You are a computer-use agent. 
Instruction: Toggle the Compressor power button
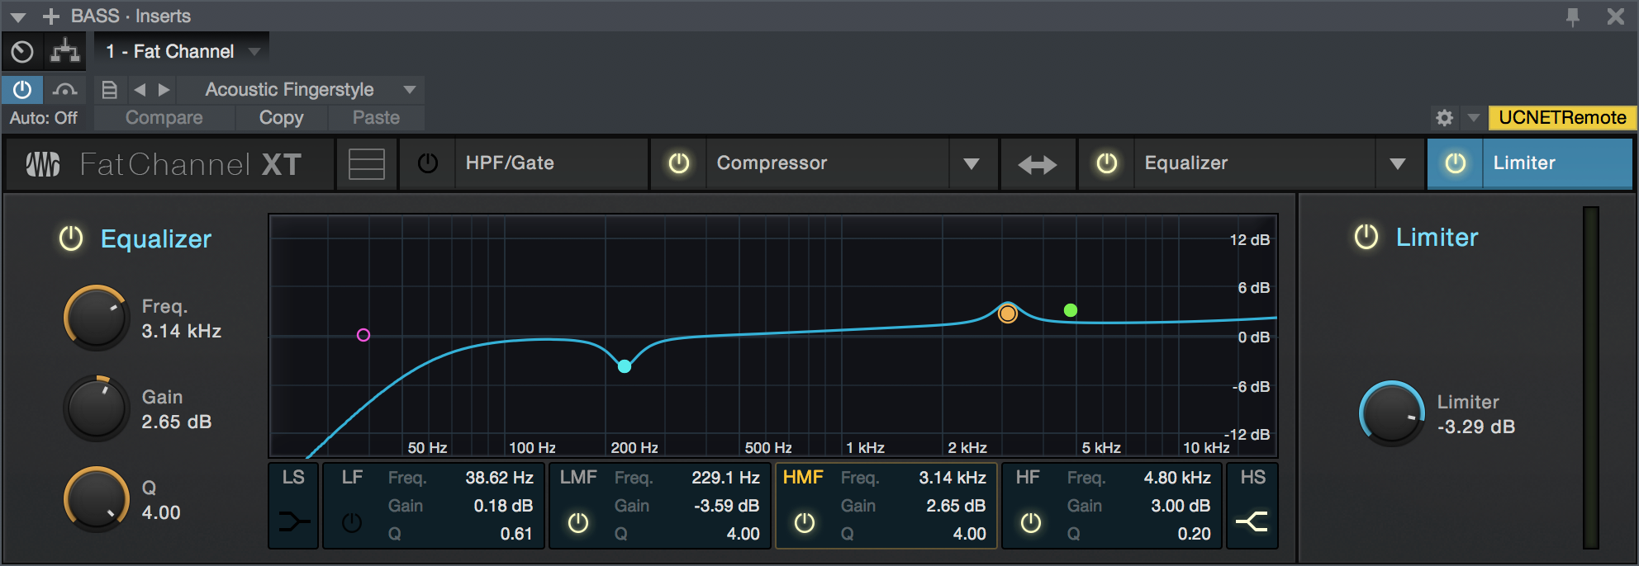click(679, 163)
